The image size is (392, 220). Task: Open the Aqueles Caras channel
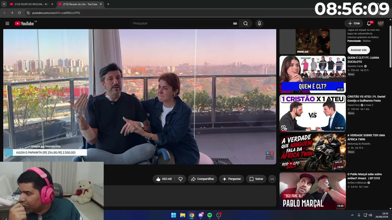tap(356, 66)
